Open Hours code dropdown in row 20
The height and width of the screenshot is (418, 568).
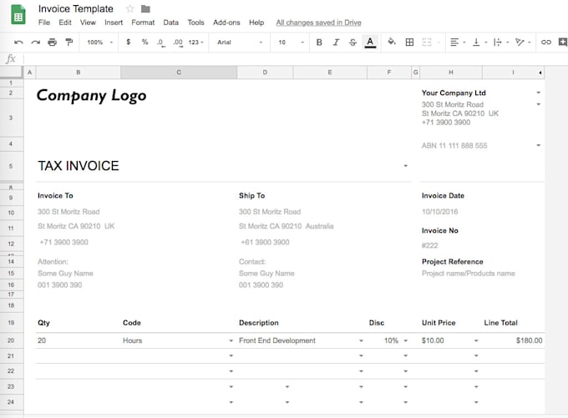pos(231,340)
